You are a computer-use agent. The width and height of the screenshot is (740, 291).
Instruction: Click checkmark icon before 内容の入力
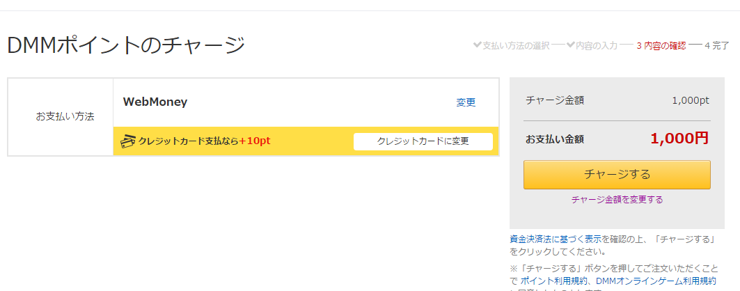(x=570, y=45)
